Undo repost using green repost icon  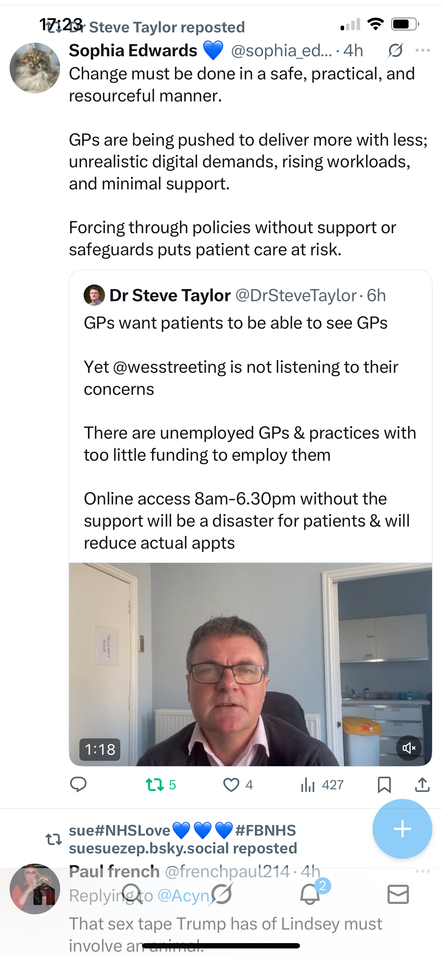pos(154,785)
